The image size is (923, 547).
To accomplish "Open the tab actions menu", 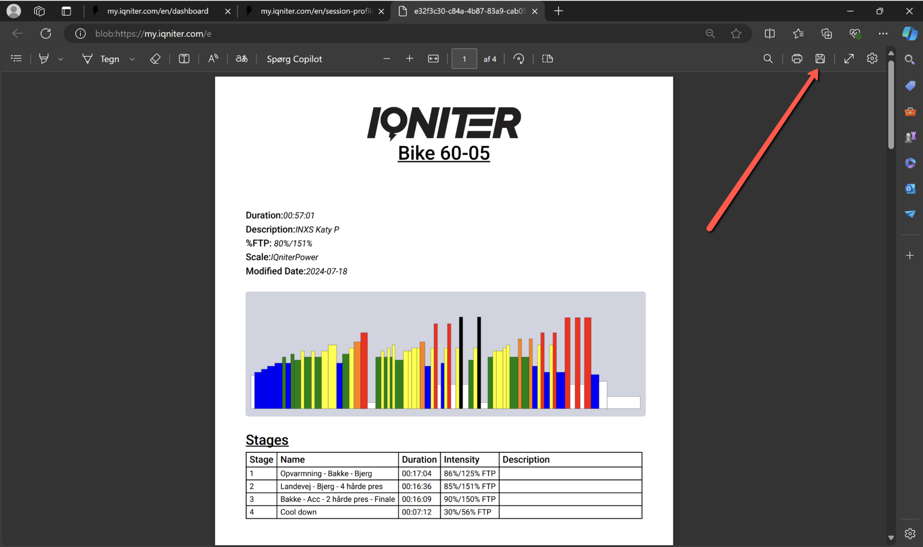I will click(66, 11).
